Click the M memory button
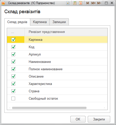116x125 pixels. [88, 3]
